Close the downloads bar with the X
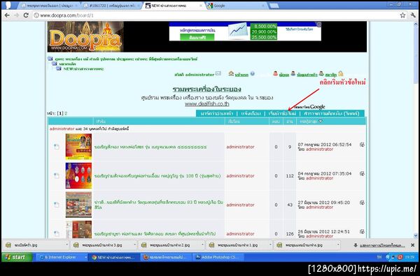420x276 pixels. click(x=413, y=245)
